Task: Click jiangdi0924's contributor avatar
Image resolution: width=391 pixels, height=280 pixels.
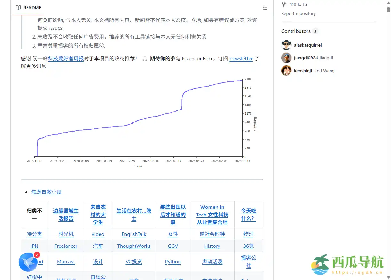Action: coord(286,58)
